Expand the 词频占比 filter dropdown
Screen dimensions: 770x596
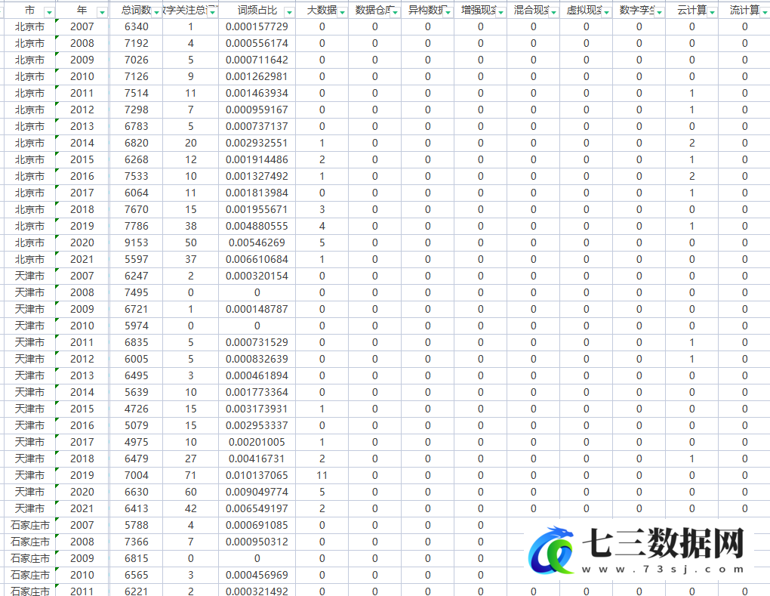click(x=289, y=12)
